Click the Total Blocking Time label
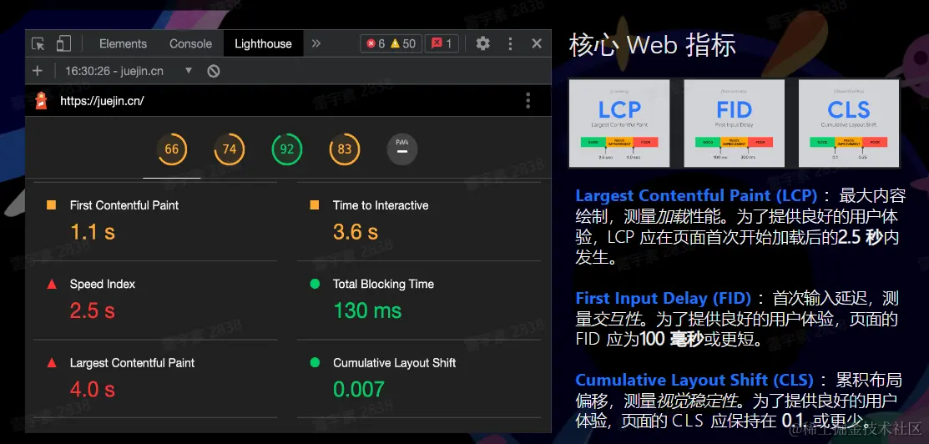 383,285
